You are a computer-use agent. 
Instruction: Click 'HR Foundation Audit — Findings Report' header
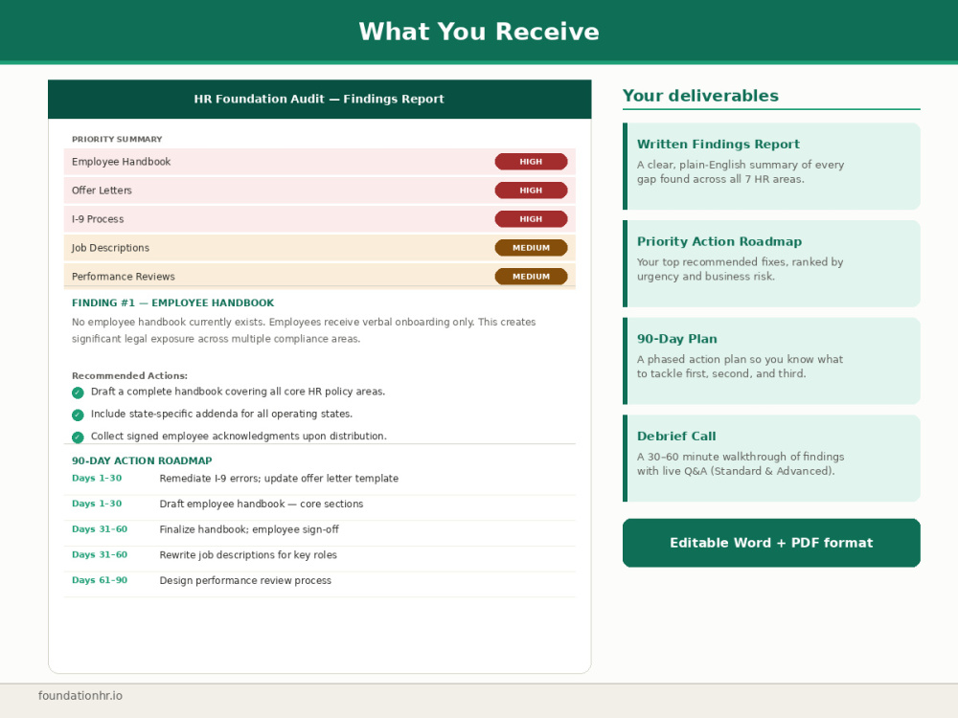[x=319, y=99]
